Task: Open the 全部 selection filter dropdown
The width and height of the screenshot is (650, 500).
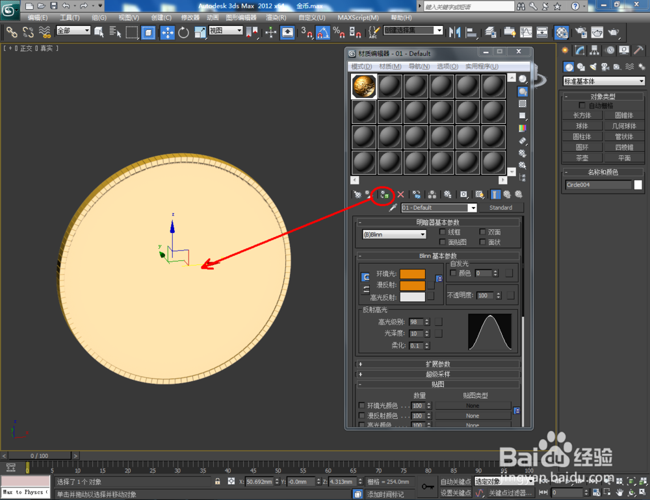Action: click(73, 31)
